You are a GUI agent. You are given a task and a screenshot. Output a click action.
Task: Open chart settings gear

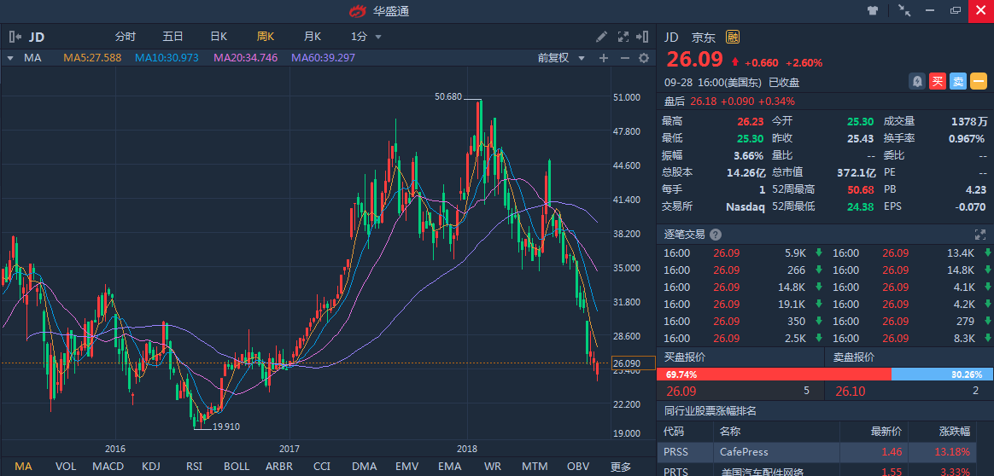pos(644,58)
